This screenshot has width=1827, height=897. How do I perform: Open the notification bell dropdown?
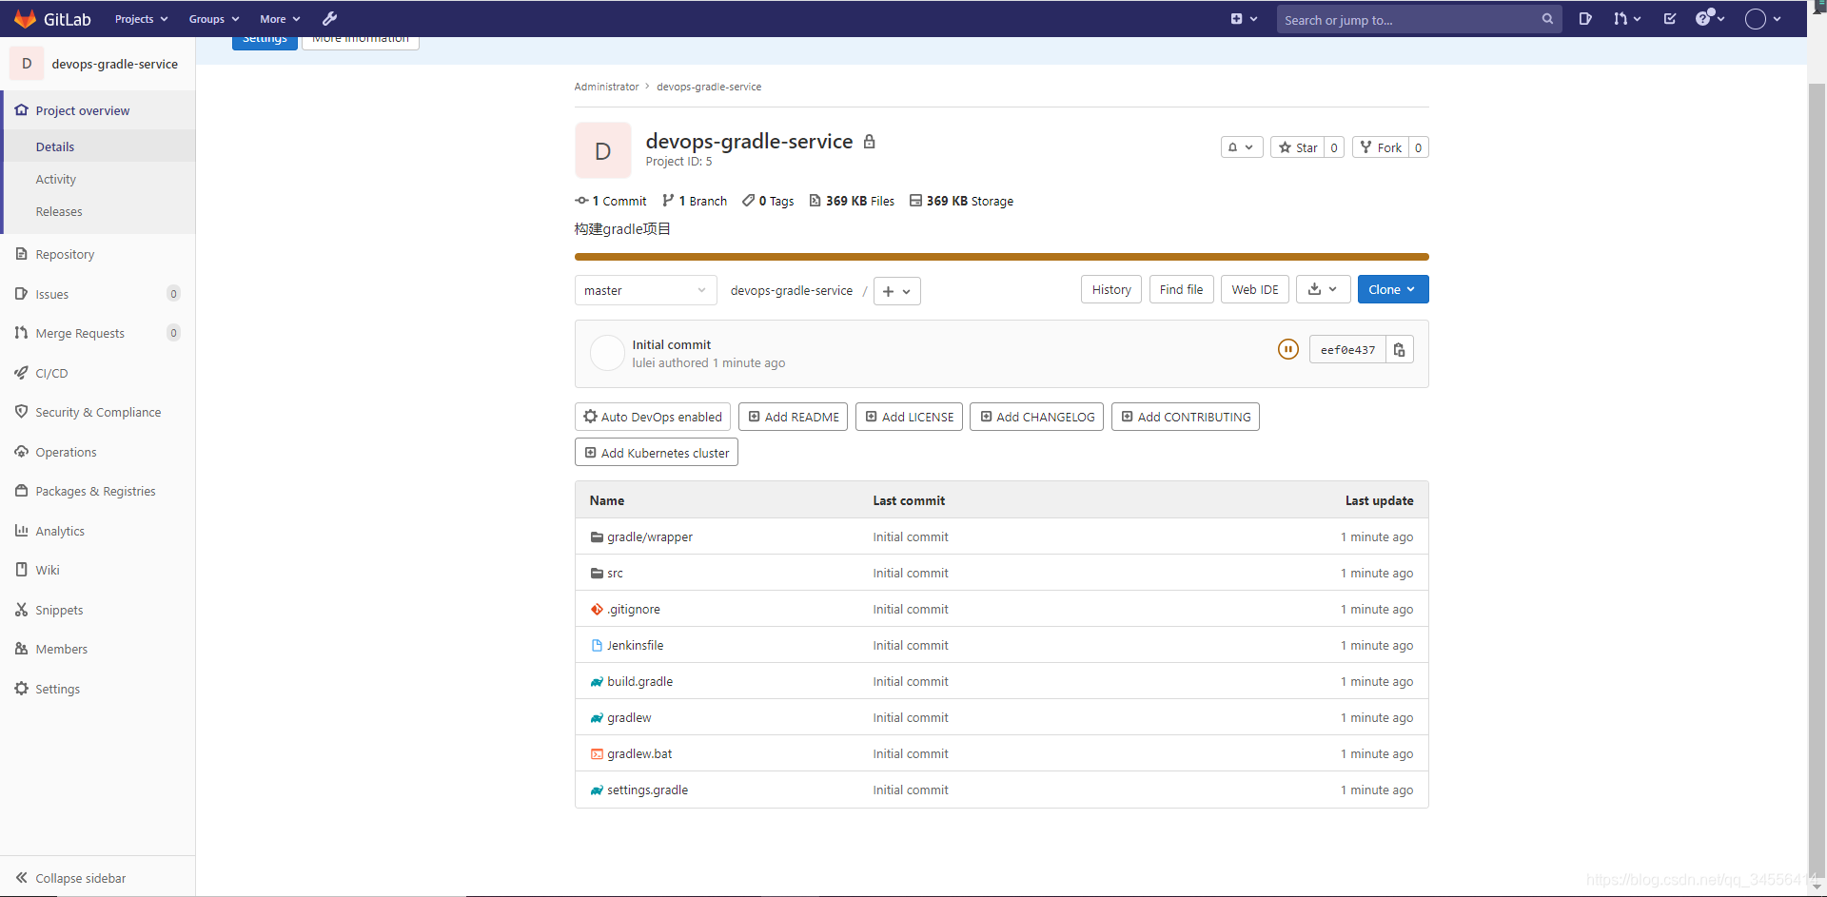(x=1242, y=147)
